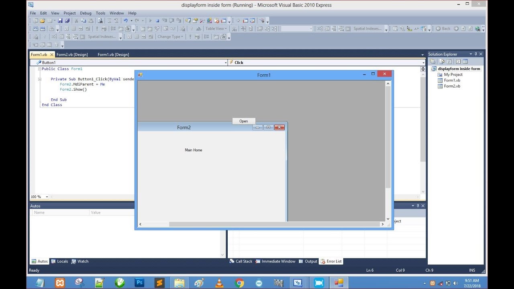The image size is (514, 289).
Task: Open the File menu
Action: 33,13
